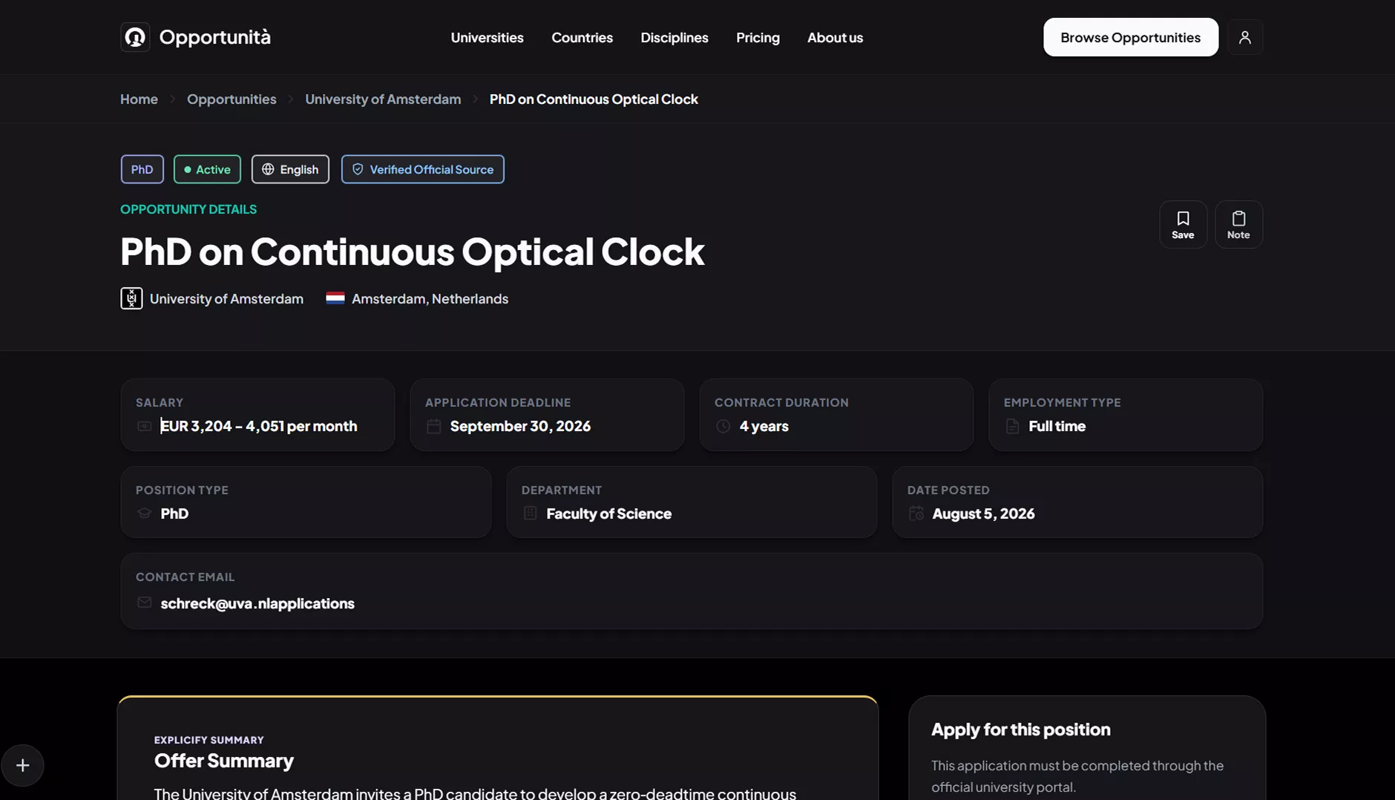Click the contact email envelope icon
The width and height of the screenshot is (1395, 800).
point(144,603)
